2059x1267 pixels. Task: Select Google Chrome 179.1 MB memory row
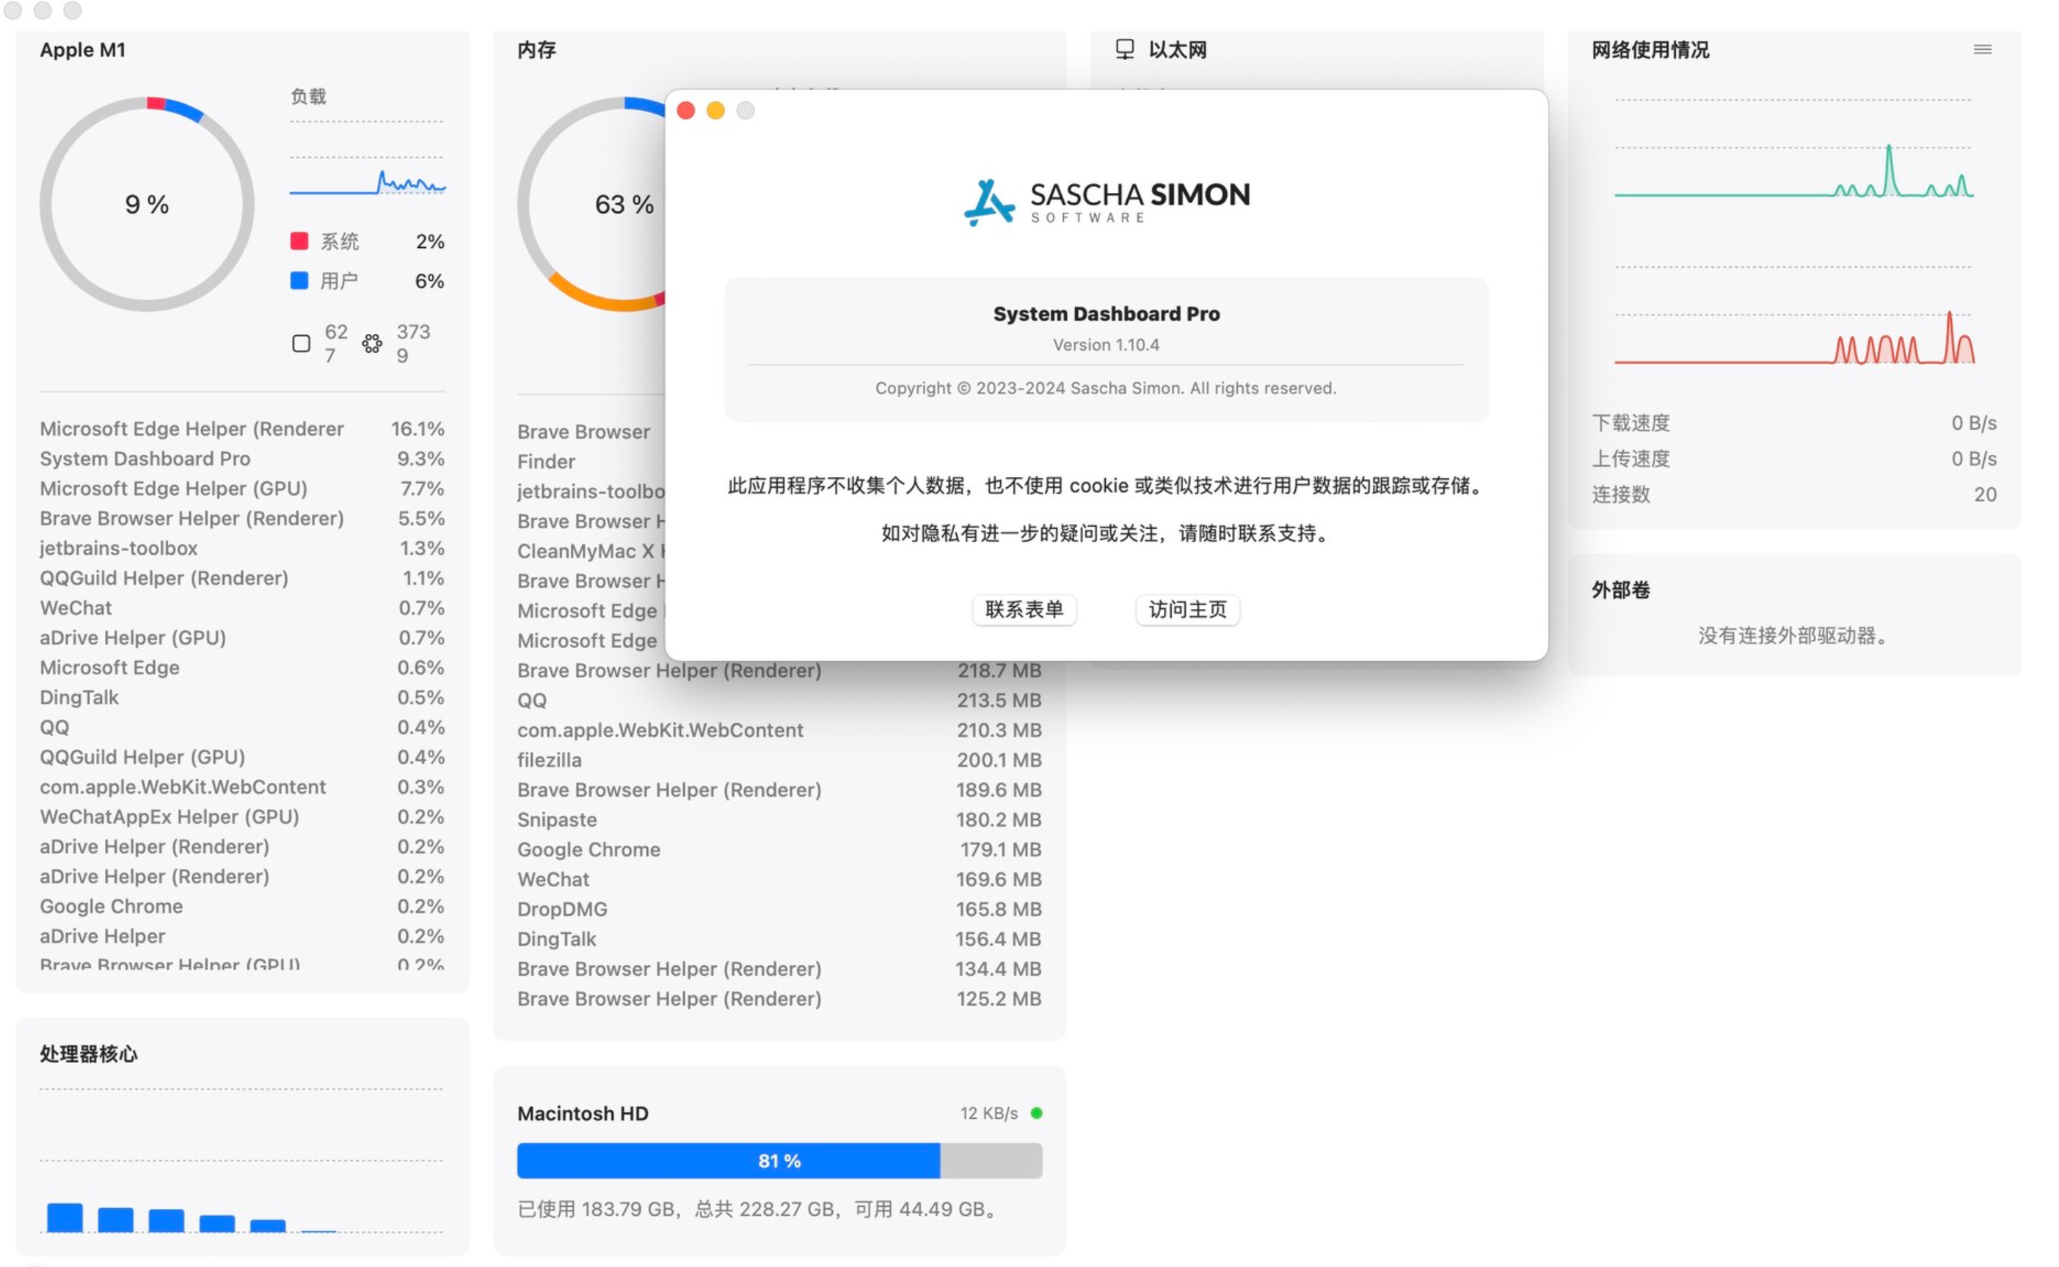tap(779, 850)
